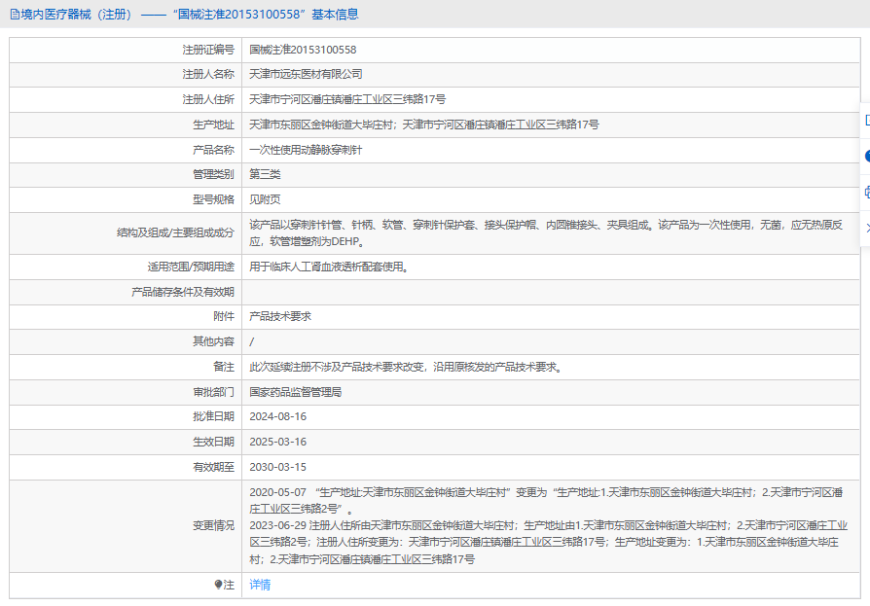
Task: Click the 注册证编号 row label
Action: point(208,50)
